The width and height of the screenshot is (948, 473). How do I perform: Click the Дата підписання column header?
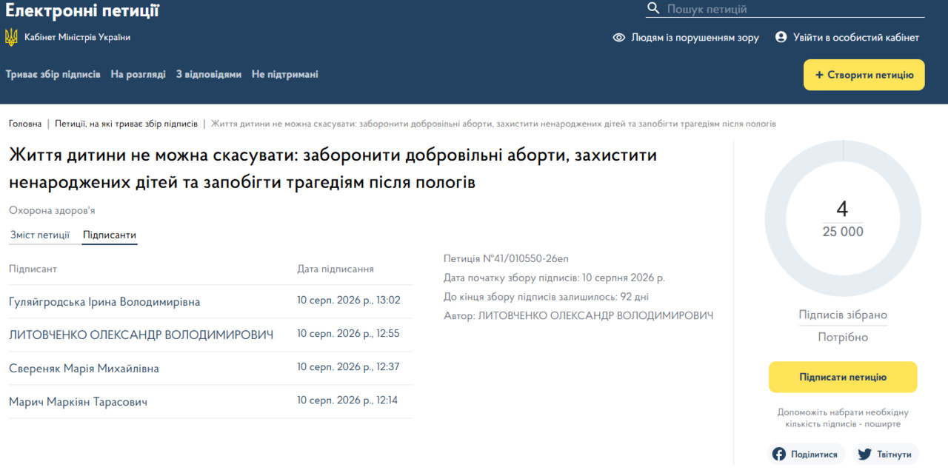click(x=336, y=269)
